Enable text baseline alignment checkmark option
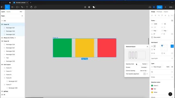Screen dimensions: 175x98 click(147, 74)
